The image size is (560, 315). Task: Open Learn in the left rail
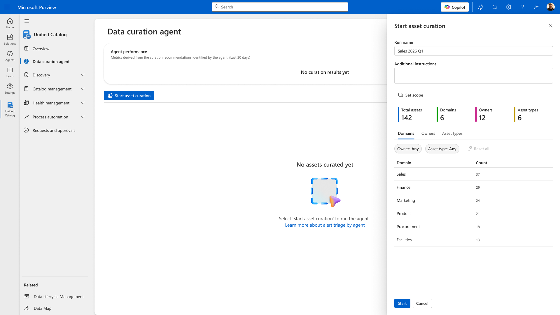point(10,72)
